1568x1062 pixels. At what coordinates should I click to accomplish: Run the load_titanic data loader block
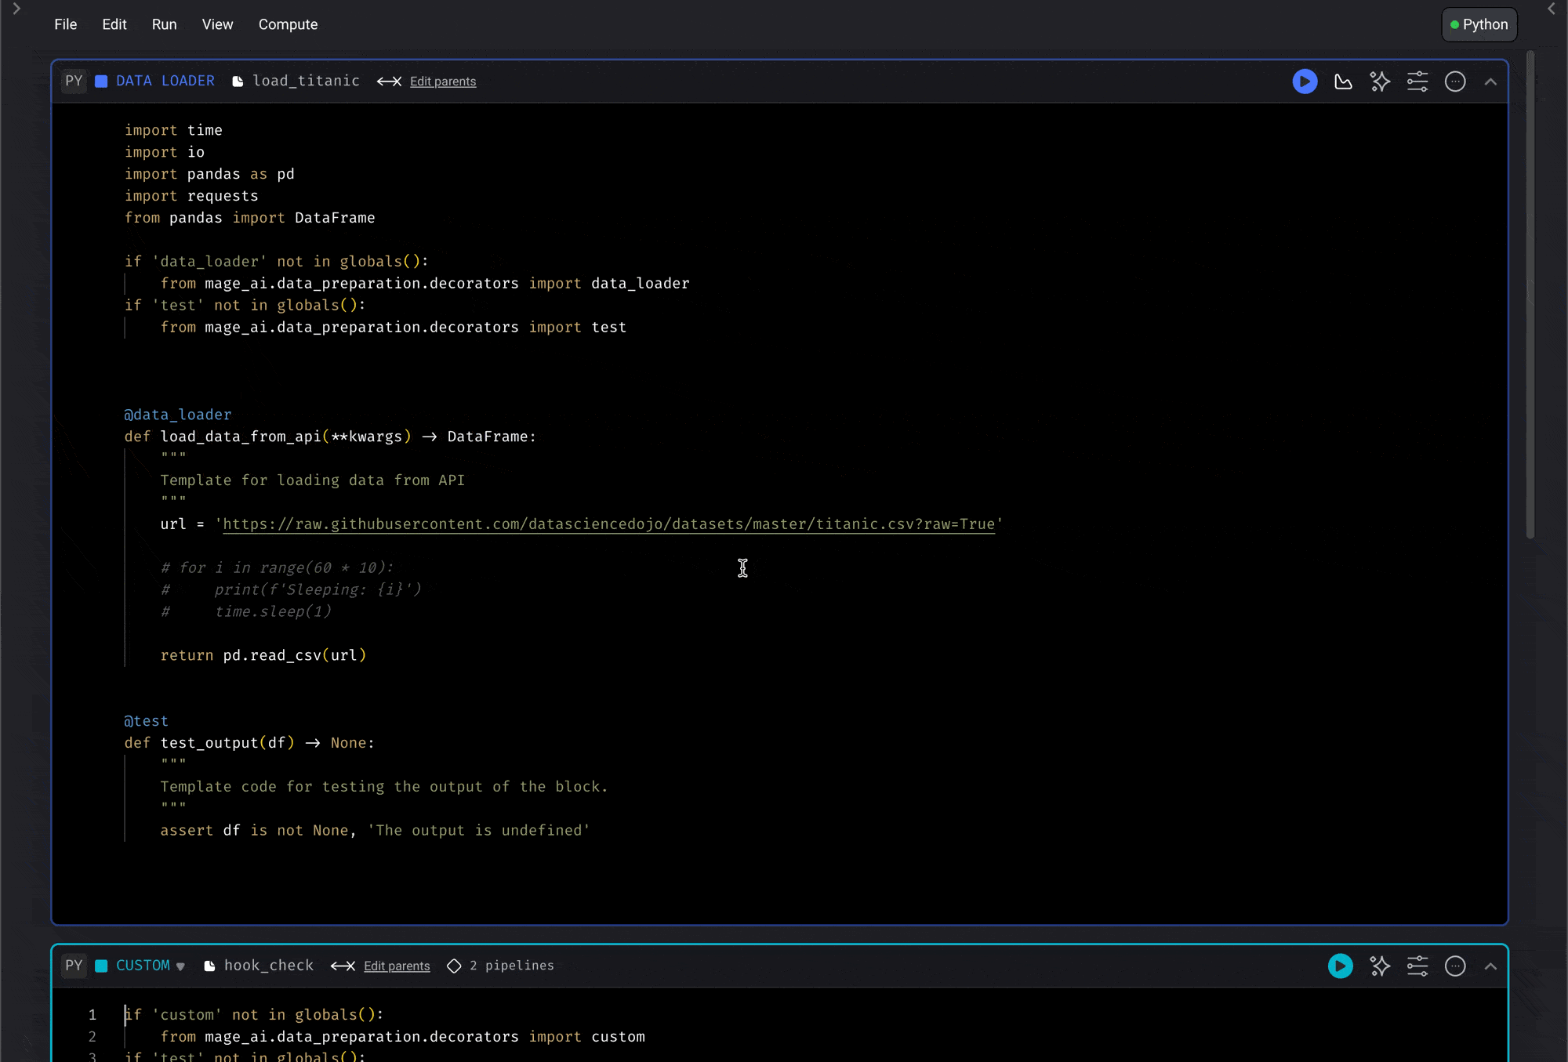1305,82
